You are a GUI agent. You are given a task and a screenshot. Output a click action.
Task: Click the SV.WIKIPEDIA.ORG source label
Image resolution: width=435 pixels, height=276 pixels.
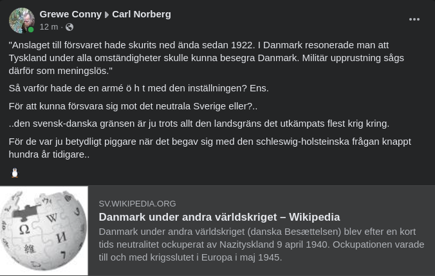point(137,203)
